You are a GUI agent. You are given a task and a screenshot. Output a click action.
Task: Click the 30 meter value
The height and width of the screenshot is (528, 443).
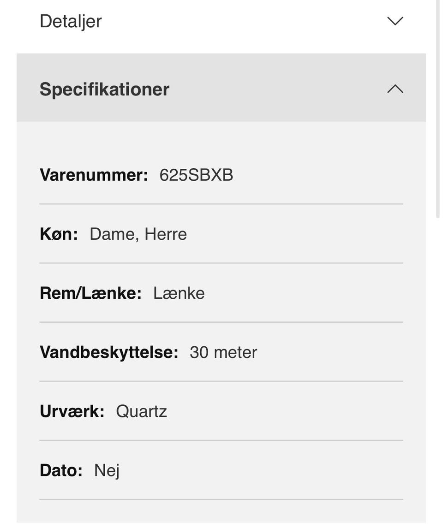tap(223, 352)
